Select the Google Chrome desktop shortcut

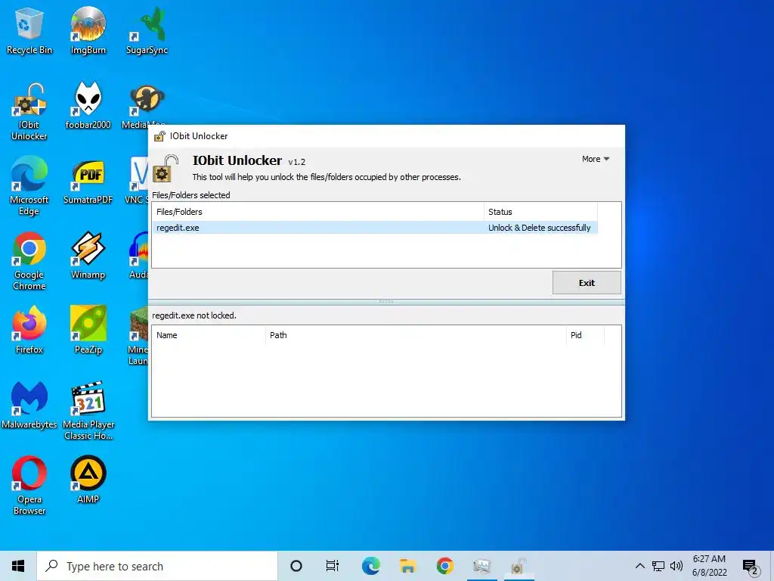[x=29, y=261]
